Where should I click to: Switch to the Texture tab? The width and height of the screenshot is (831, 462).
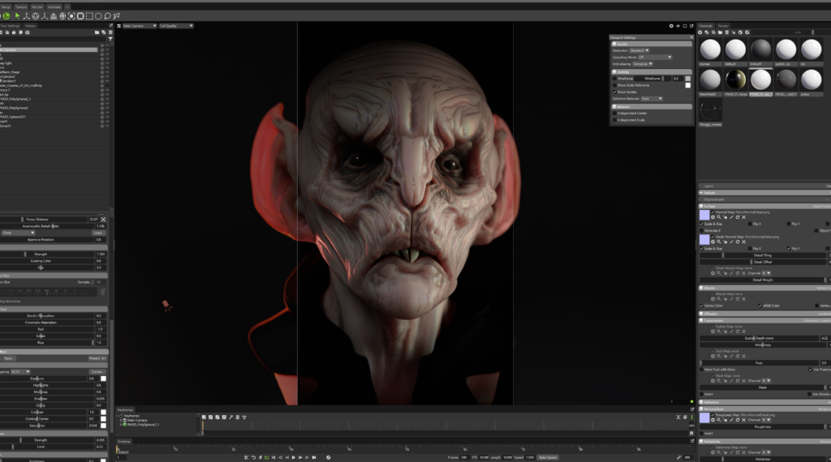tap(20, 6)
